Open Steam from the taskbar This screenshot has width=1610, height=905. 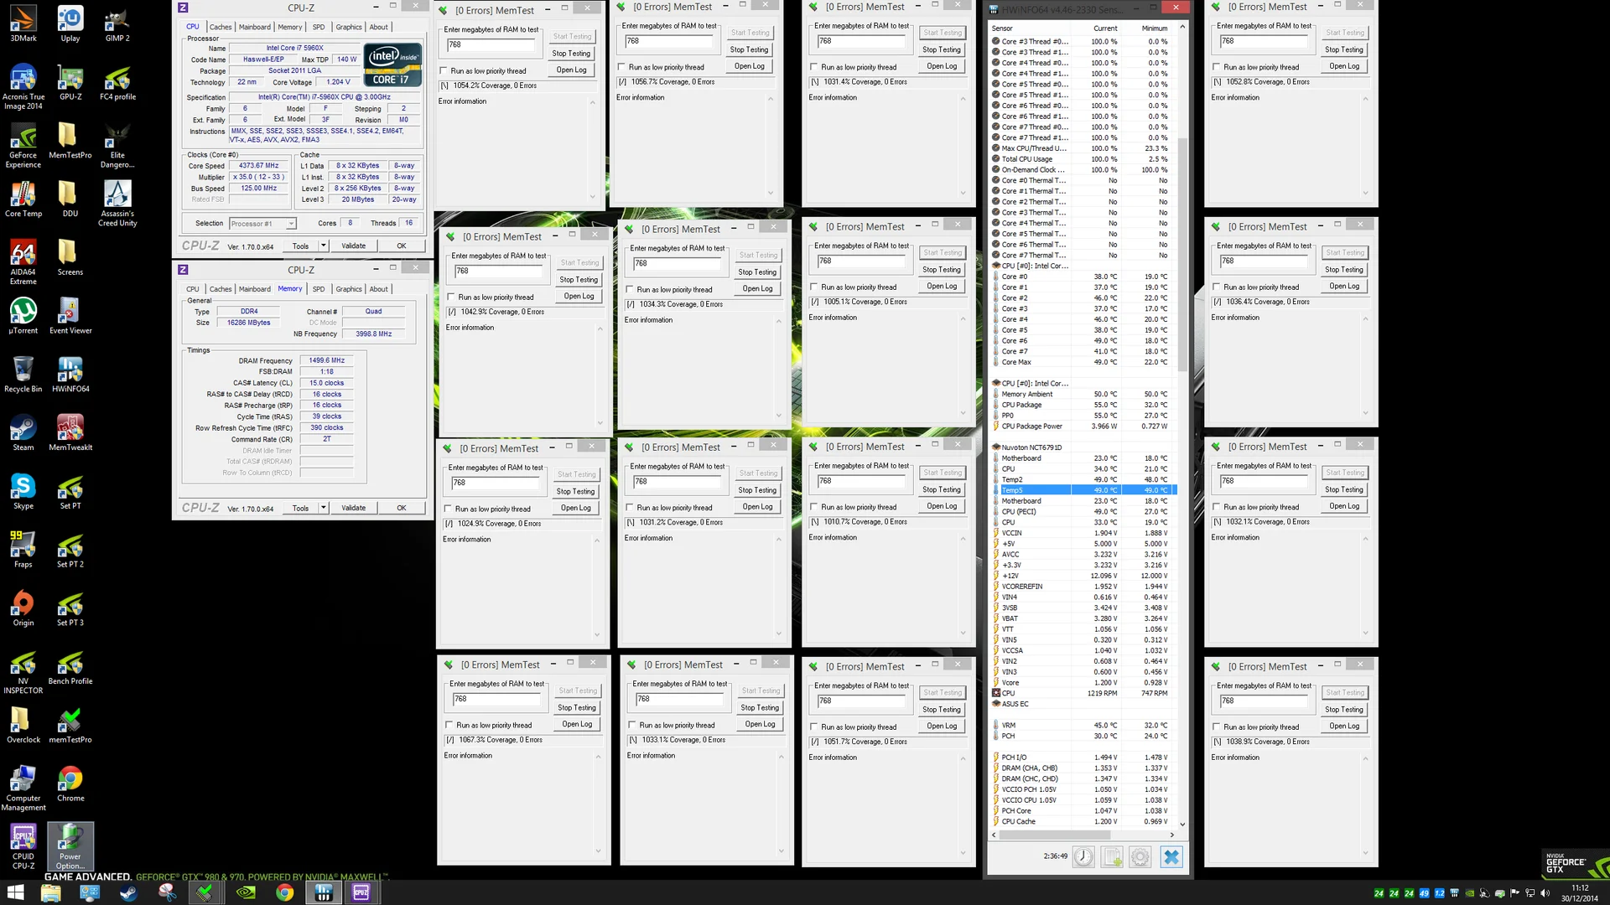pyautogui.click(x=128, y=892)
